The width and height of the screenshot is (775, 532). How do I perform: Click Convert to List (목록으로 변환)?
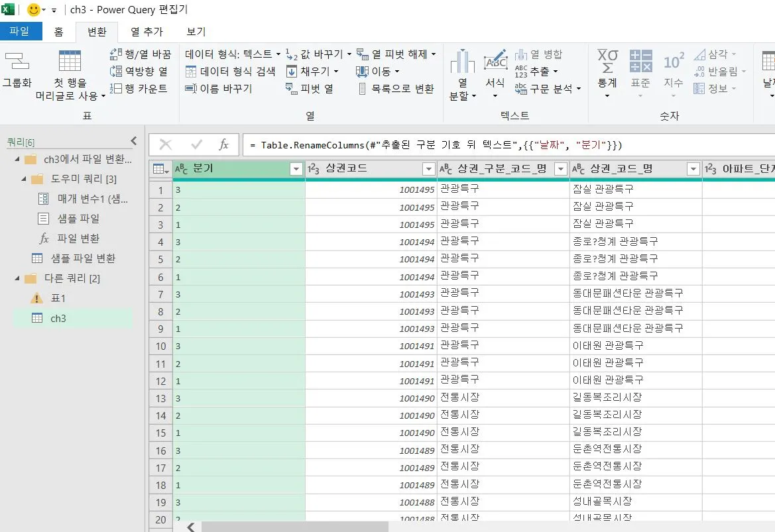(396, 88)
